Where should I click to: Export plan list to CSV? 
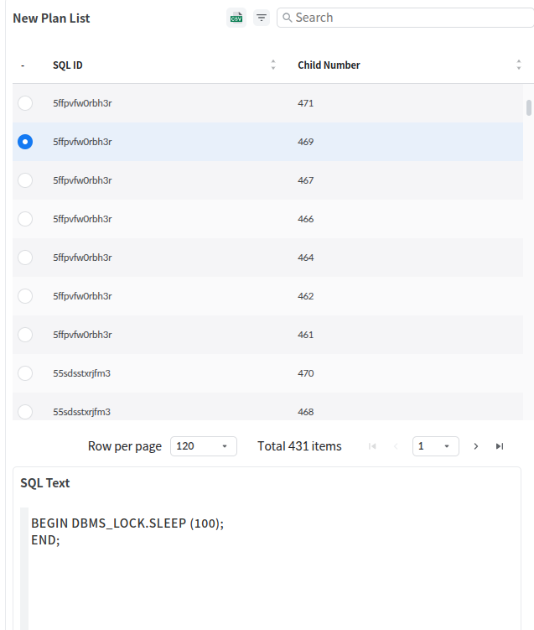pos(236,18)
